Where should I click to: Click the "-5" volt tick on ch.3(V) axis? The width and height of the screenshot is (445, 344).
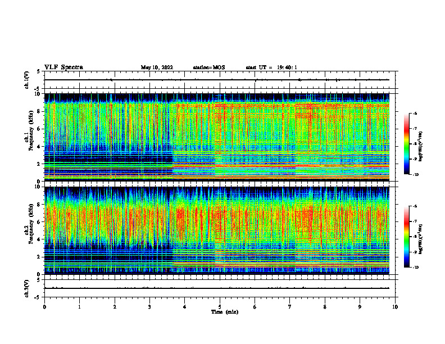tap(38, 297)
